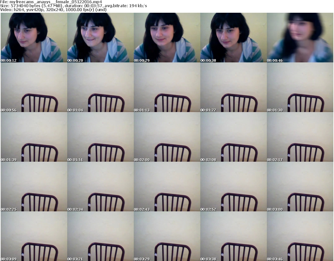Select the thumbnail at 00:01:13

click(167, 87)
